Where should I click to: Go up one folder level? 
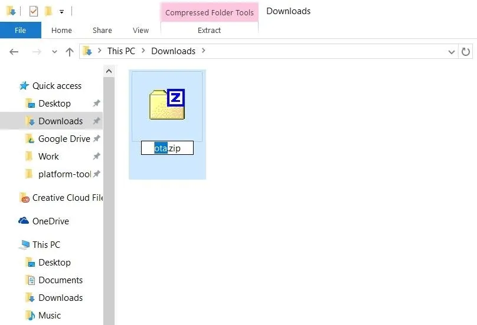70,52
